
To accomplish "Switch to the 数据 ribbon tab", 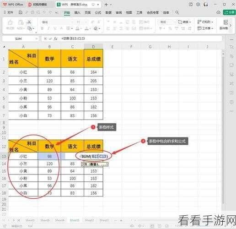I will click(108, 12).
